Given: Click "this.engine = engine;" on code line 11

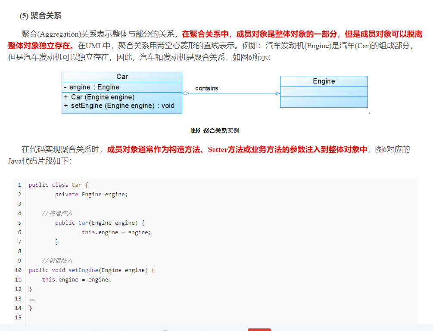Looking at the screenshot, I should (x=77, y=280).
